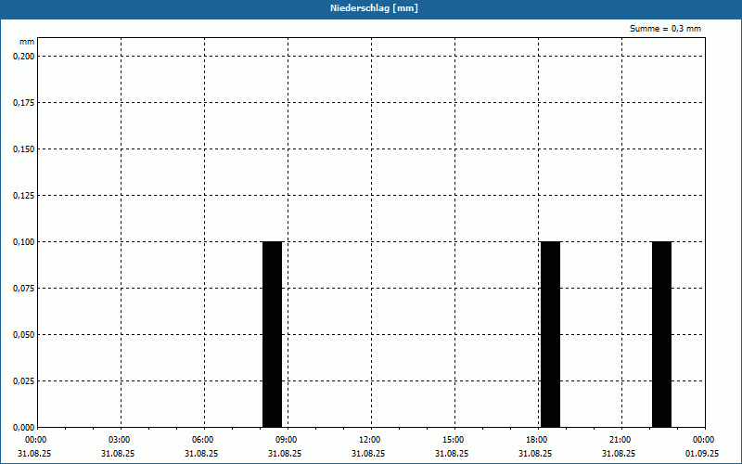Click the 0,175 y-axis value
Viewport: 742px width, 464px height.
point(24,103)
